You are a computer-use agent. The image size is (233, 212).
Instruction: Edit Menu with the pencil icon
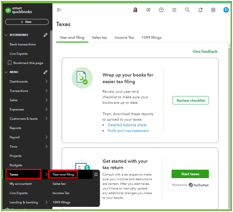click(x=45, y=72)
